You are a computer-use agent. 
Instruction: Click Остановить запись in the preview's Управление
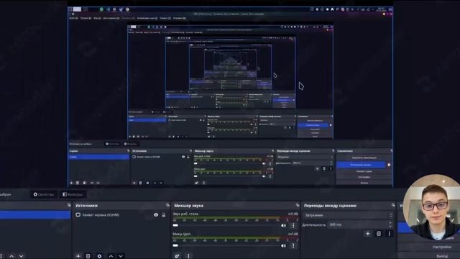[x=361, y=165]
